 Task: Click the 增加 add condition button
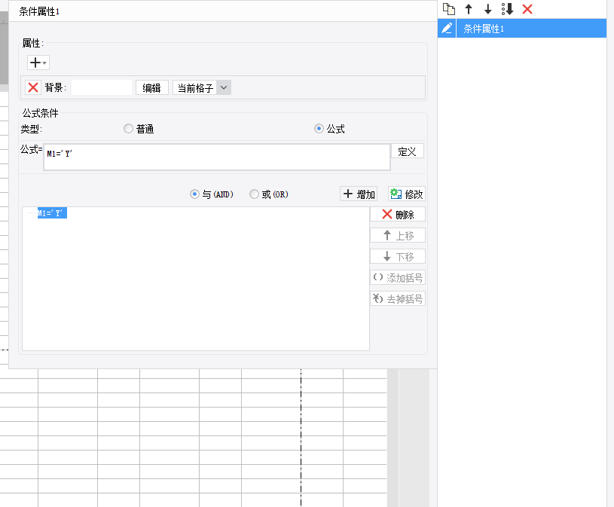click(359, 194)
